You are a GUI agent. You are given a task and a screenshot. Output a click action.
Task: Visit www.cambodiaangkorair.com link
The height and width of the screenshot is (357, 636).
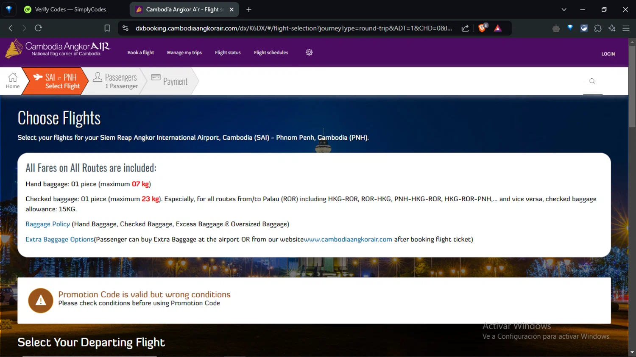pos(348,239)
